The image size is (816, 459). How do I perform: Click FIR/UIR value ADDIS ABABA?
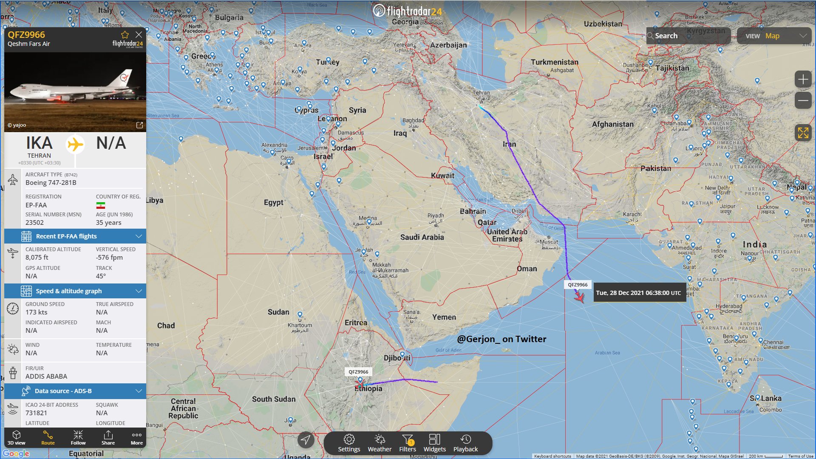pos(46,376)
